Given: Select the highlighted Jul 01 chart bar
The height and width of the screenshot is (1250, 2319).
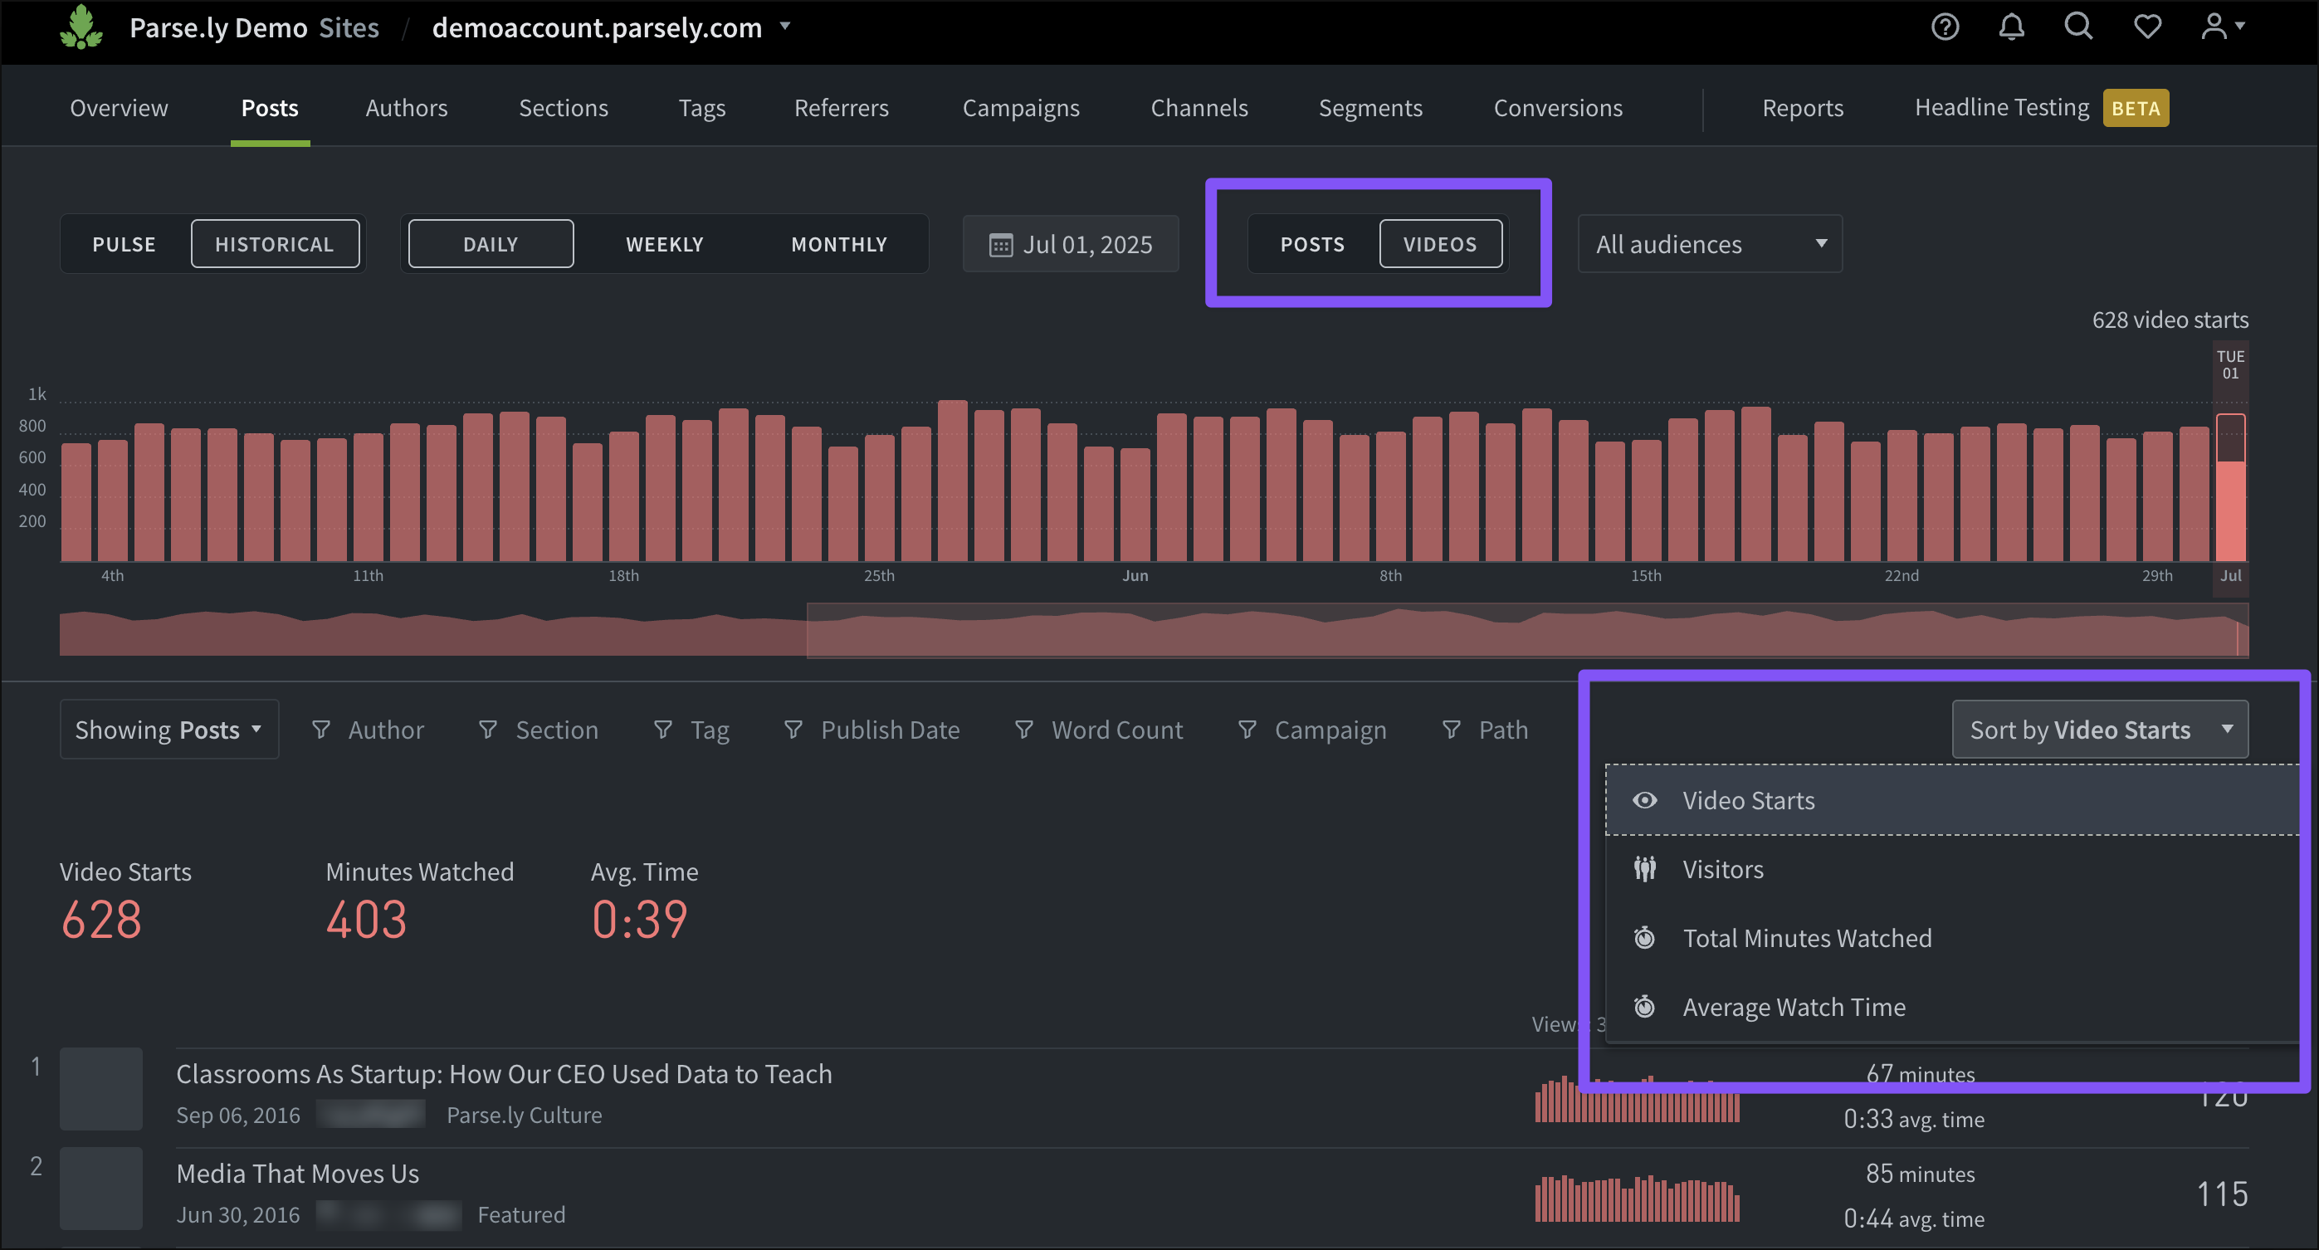Looking at the screenshot, I should point(2230,488).
